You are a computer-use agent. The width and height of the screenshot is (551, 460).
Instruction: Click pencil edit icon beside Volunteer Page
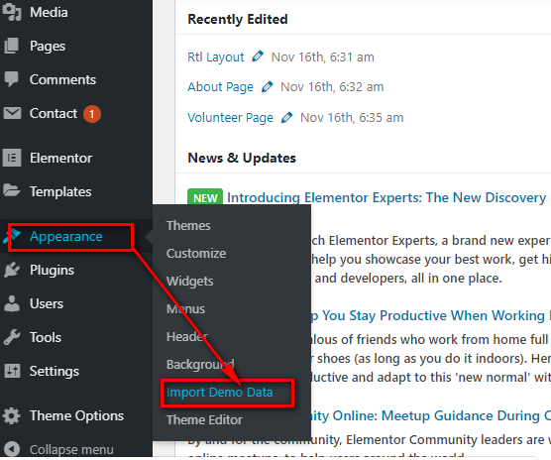tap(286, 117)
